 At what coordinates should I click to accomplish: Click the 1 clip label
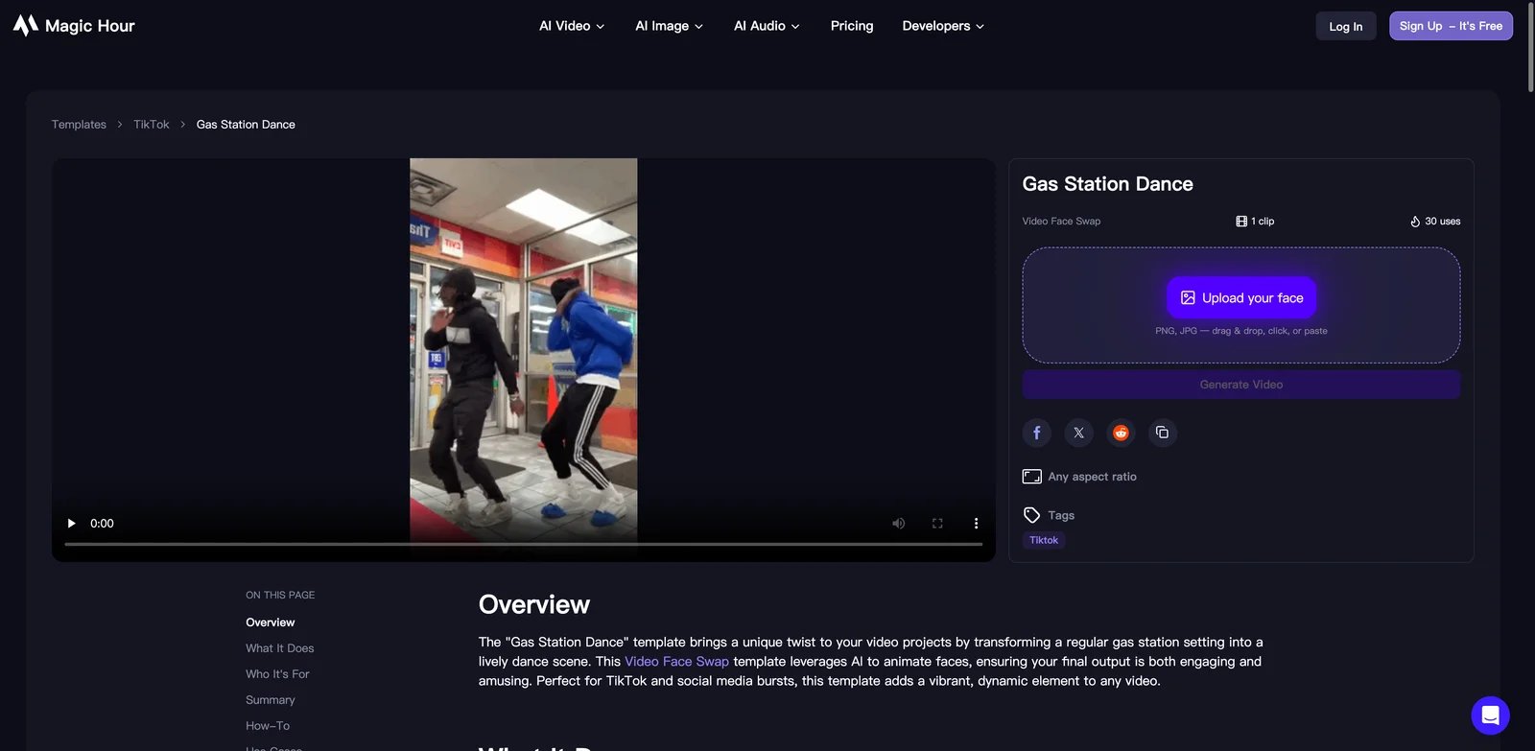click(x=1255, y=222)
